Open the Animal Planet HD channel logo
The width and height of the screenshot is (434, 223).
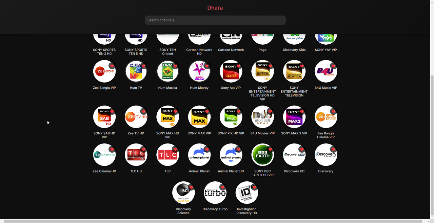pos(231,155)
